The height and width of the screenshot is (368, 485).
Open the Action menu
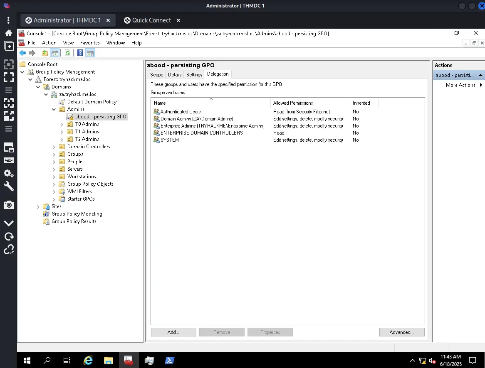click(49, 43)
